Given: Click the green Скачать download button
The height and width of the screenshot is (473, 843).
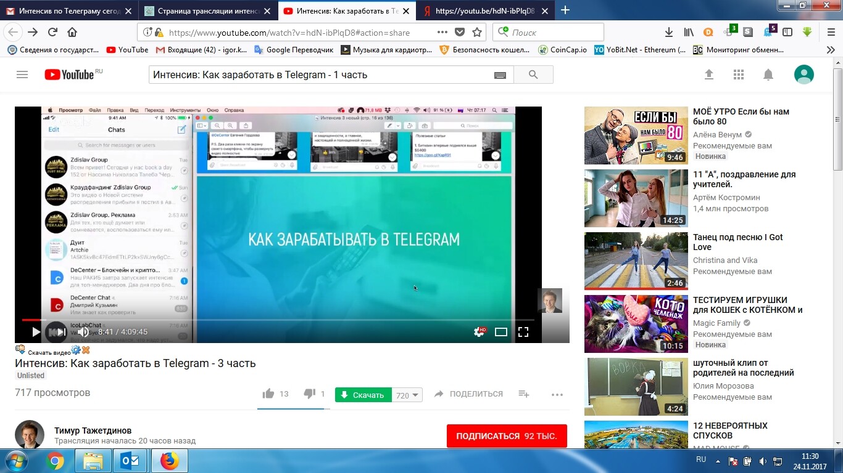Looking at the screenshot, I should 363,395.
